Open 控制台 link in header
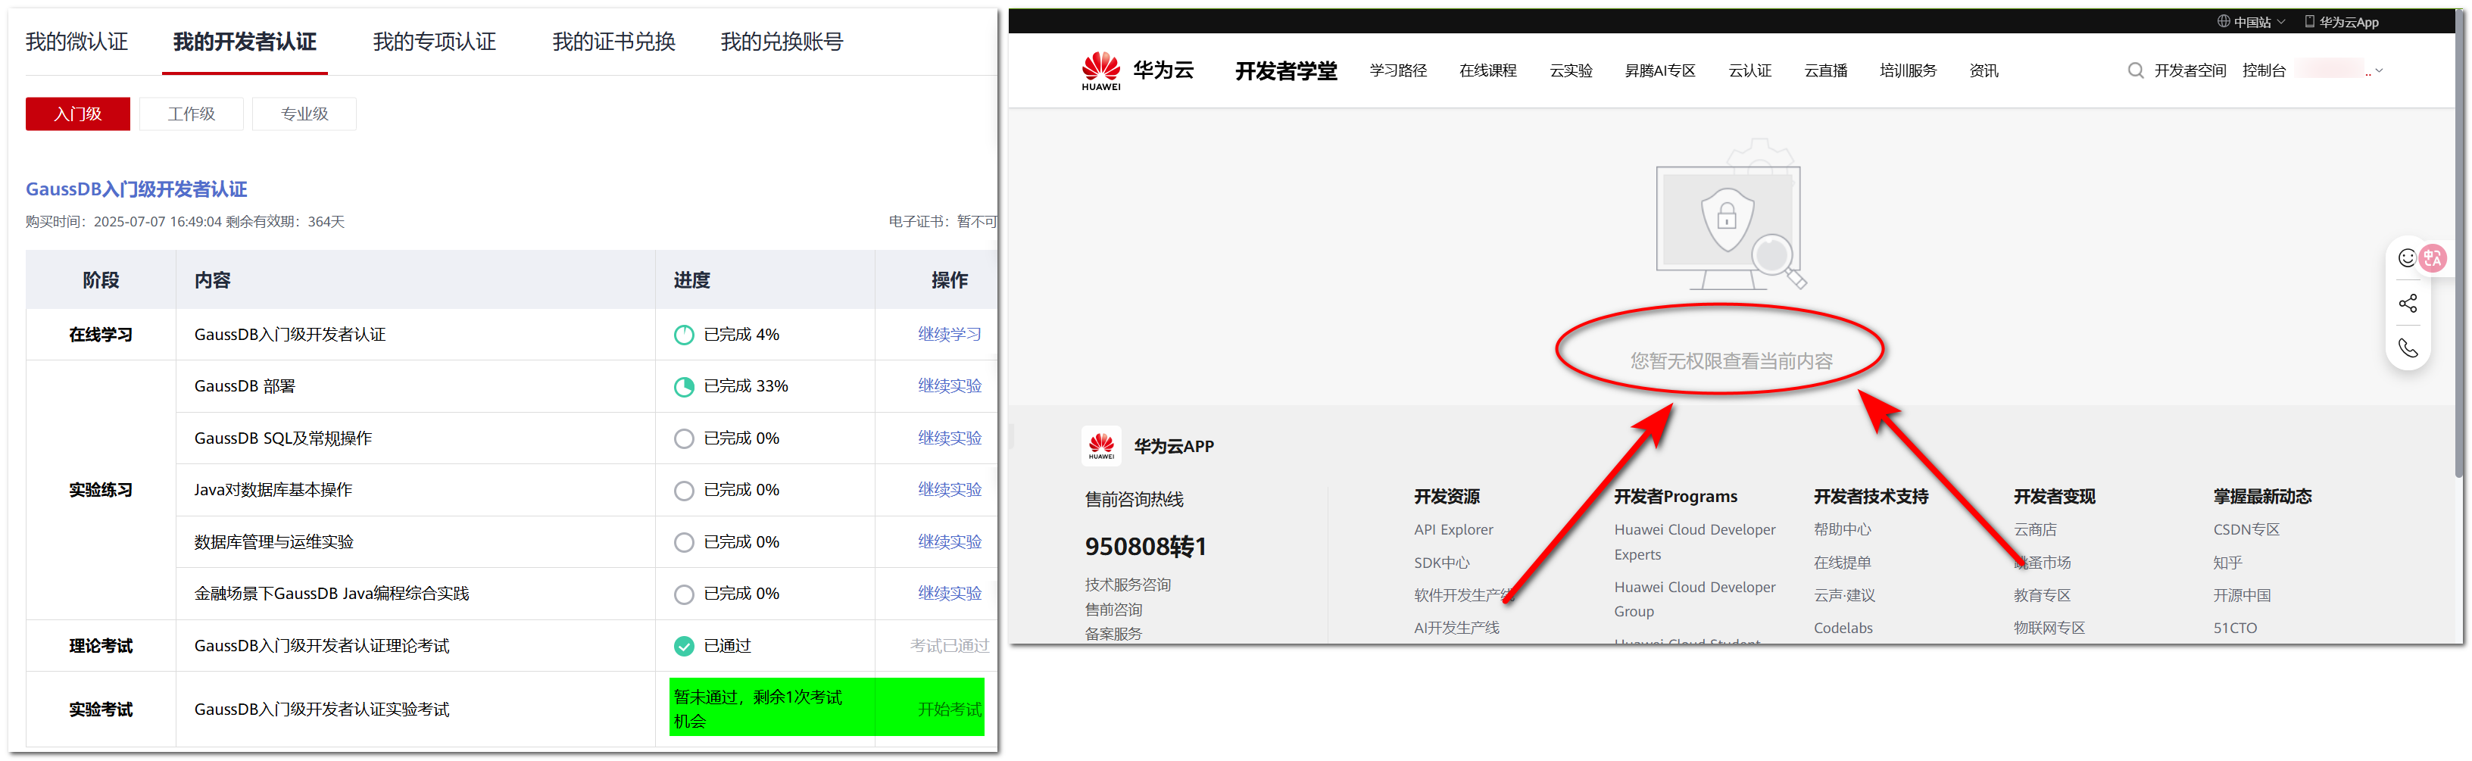 [x=2264, y=70]
